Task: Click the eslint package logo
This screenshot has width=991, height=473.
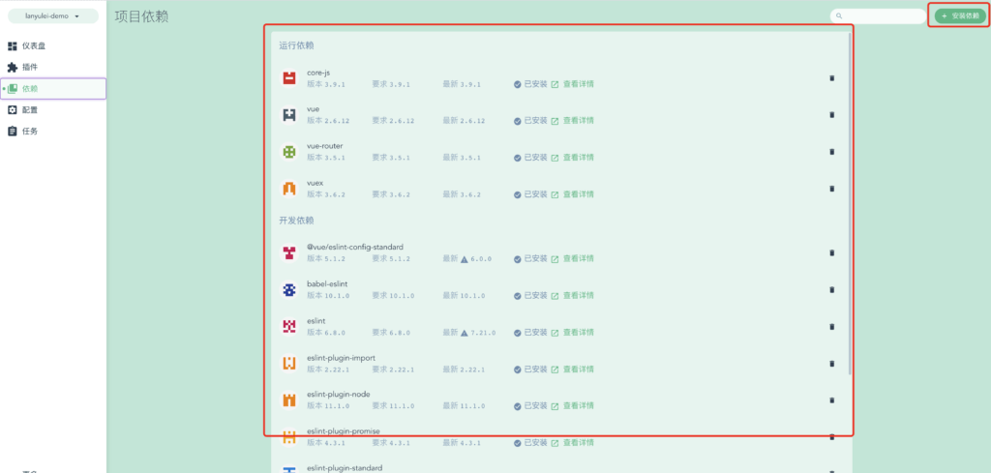Action: pos(289,327)
